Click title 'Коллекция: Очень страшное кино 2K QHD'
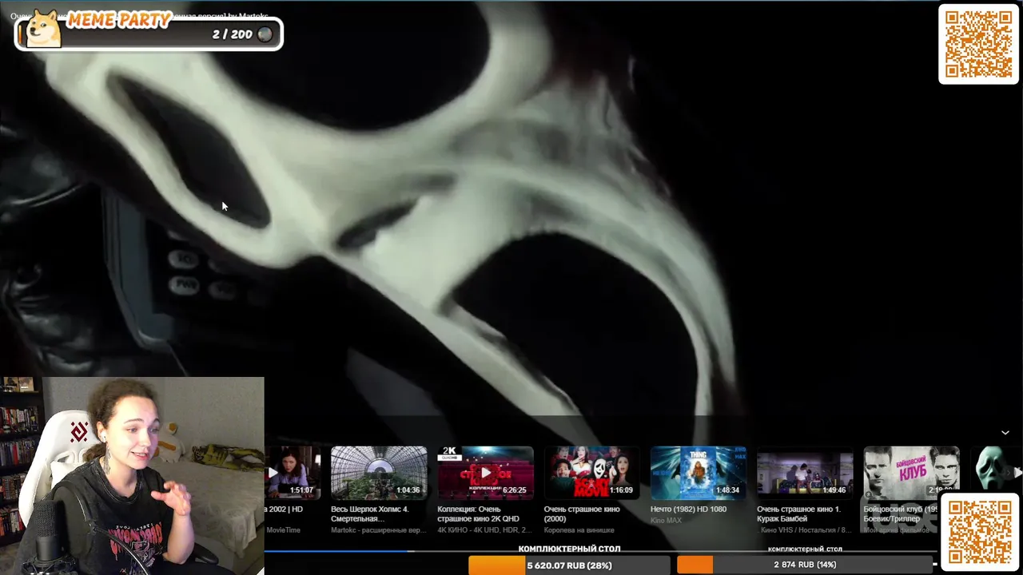The image size is (1023, 575). (x=478, y=514)
